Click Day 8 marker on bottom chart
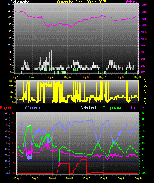This screenshot has height=183, width=154. coord(121,178)
